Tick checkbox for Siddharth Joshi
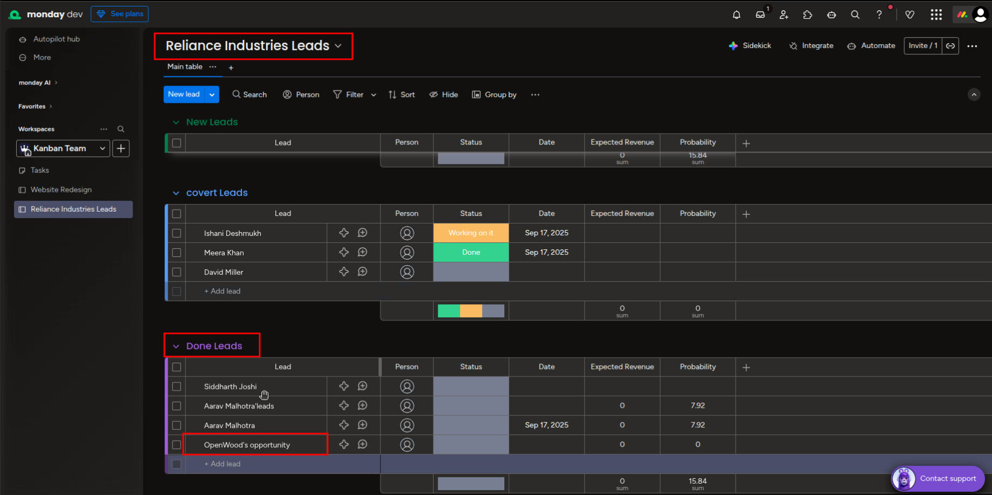Viewport: 992px width, 495px height. pyautogui.click(x=176, y=387)
